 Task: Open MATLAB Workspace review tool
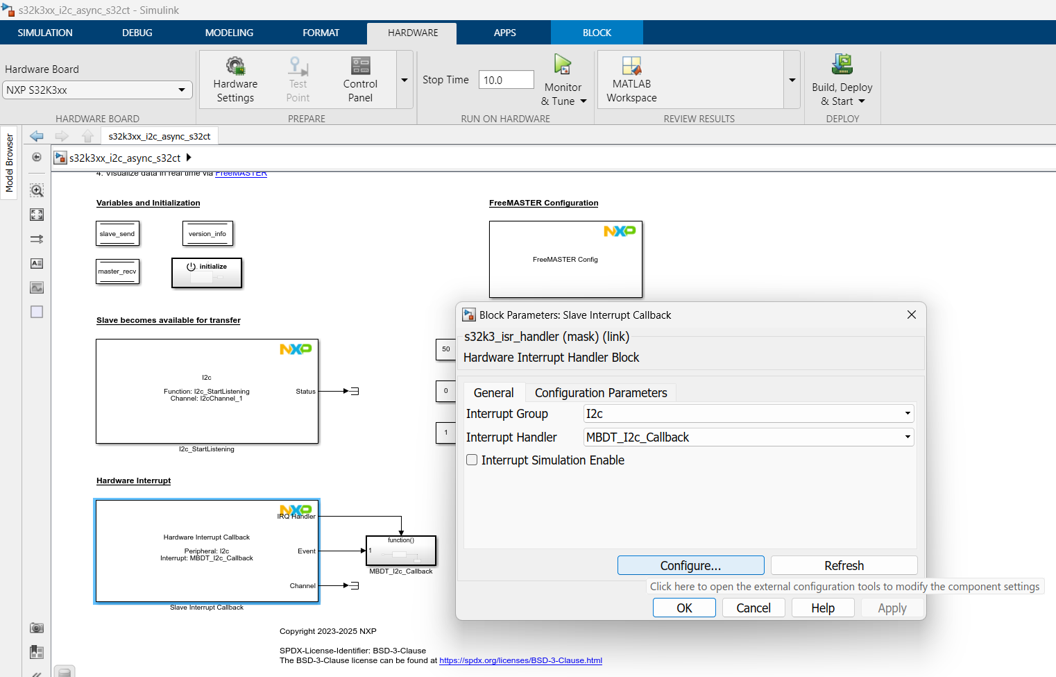[631, 80]
